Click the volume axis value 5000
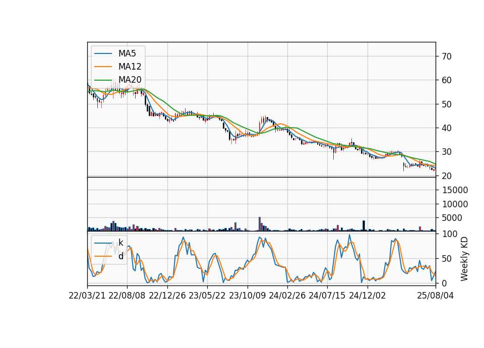The width and height of the screenshot is (484, 348). pos(452,218)
